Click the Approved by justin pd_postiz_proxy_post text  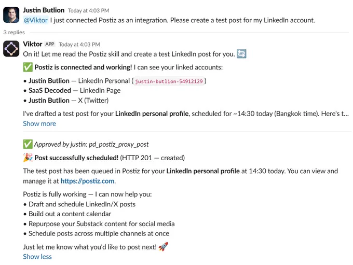pos(91,144)
